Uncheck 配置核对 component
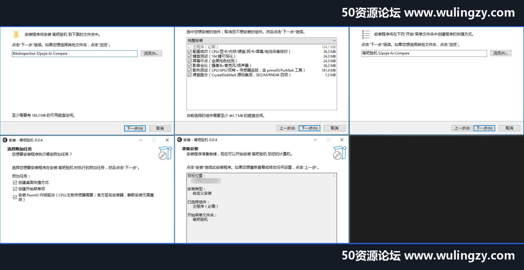The width and height of the screenshot is (524, 270). click(190, 51)
